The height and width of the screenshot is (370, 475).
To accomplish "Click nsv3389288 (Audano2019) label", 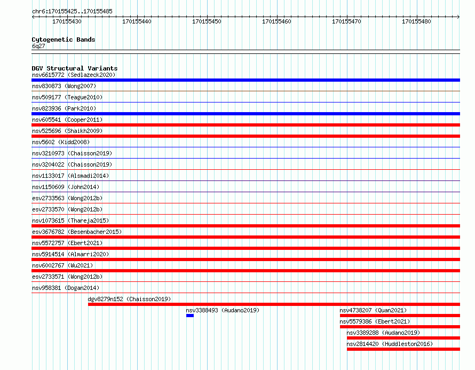I will point(383,333).
